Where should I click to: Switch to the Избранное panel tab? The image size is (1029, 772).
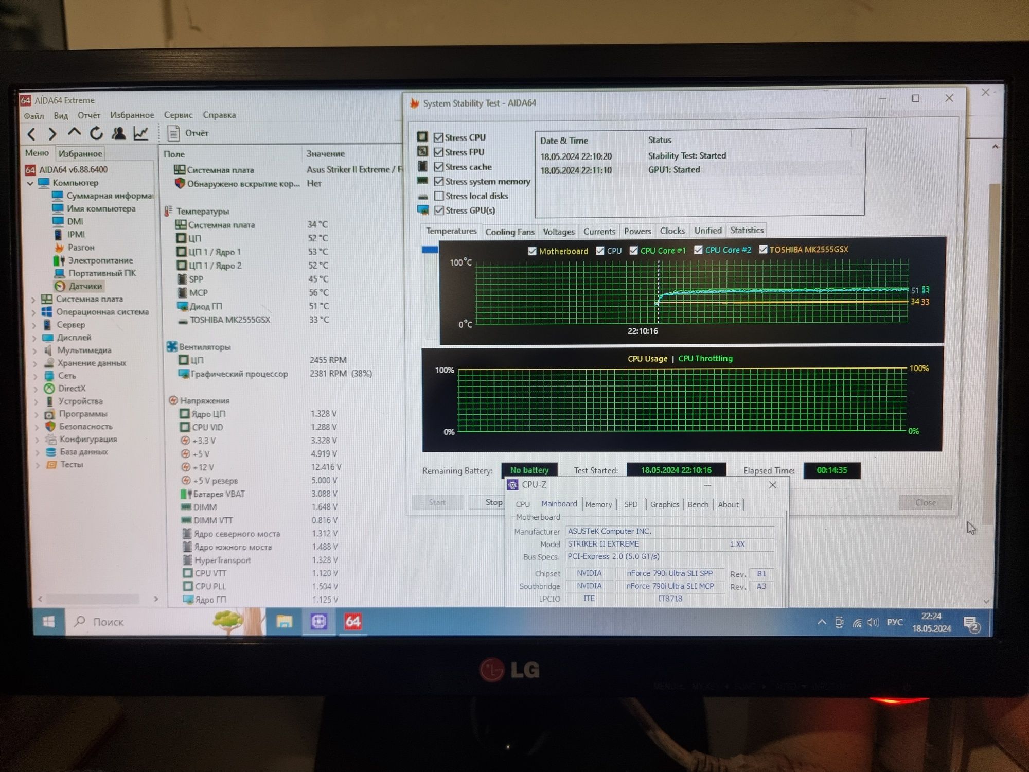tap(80, 153)
